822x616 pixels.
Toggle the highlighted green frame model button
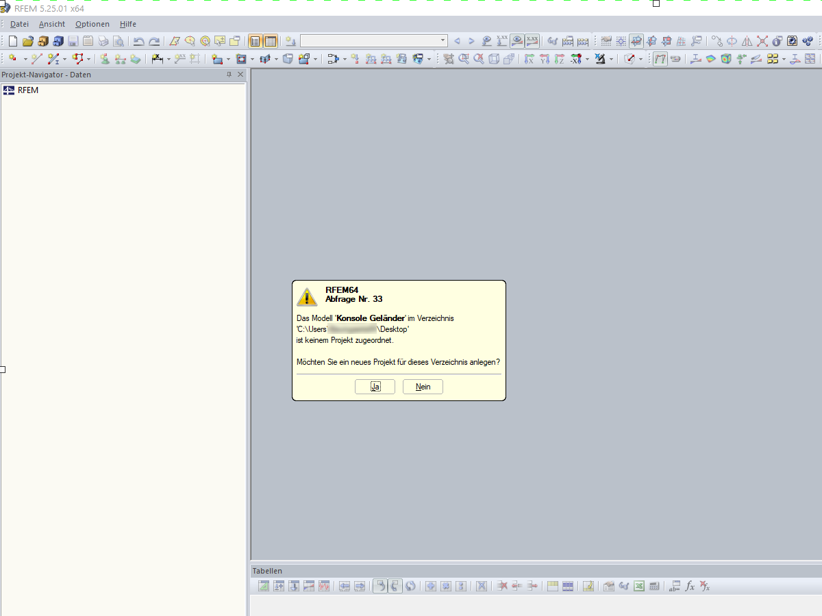[x=660, y=59]
